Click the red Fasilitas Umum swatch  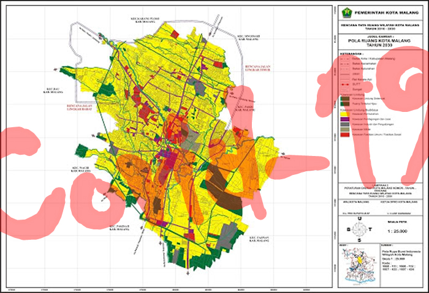coord(345,135)
